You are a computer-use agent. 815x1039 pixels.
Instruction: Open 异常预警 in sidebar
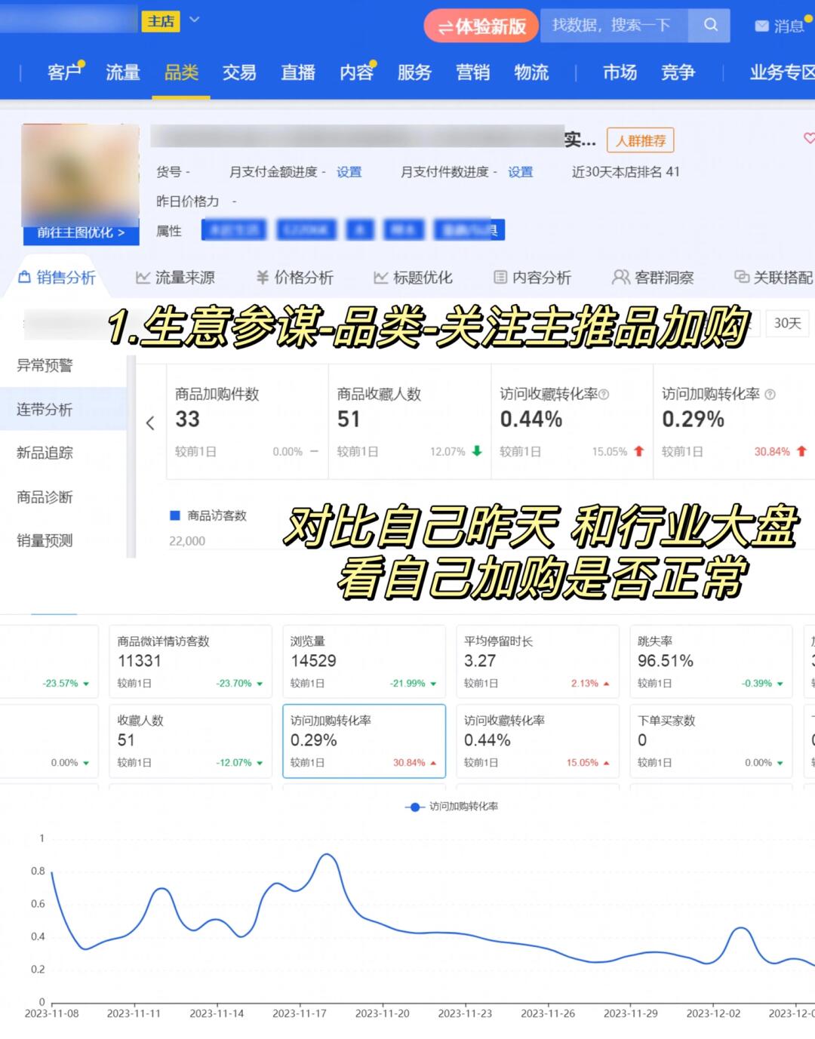[45, 365]
